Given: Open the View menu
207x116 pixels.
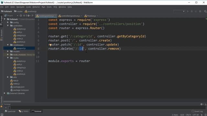Looking at the screenshot, I should (x=12, y=7).
